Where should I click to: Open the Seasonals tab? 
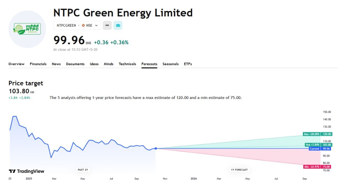(170, 64)
